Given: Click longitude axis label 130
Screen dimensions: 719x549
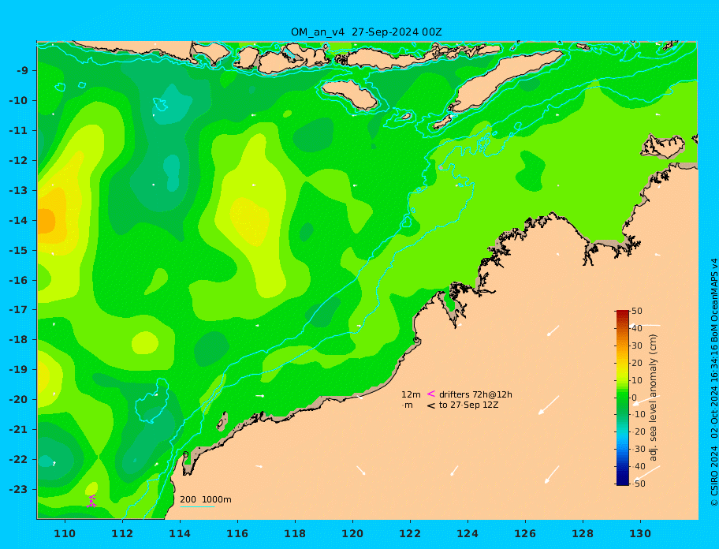Looking at the screenshot, I should click(640, 533).
